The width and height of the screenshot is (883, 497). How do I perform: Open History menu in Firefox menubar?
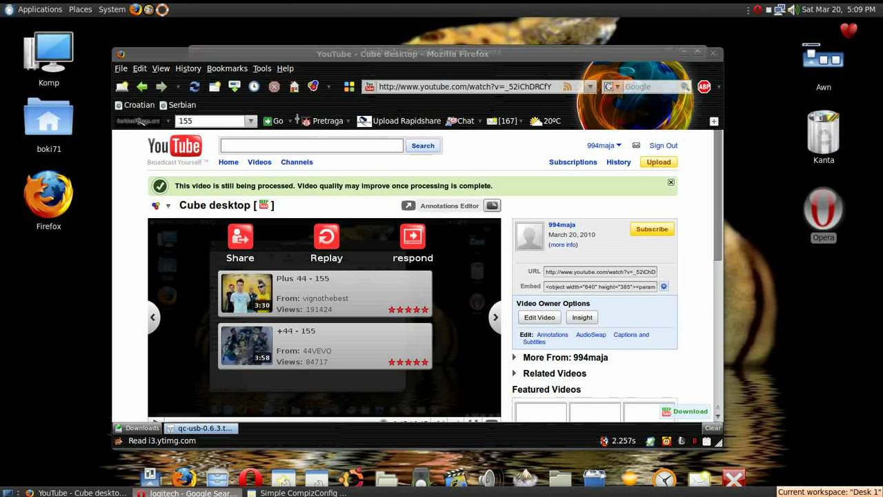click(x=188, y=68)
